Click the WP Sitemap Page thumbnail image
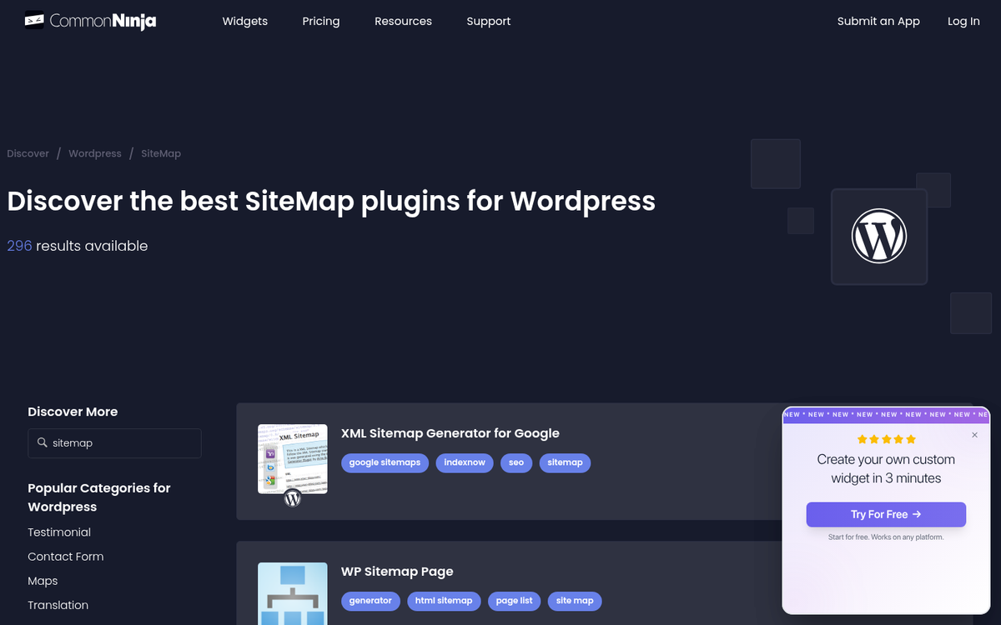This screenshot has height=625, width=1001. pyautogui.click(x=292, y=594)
